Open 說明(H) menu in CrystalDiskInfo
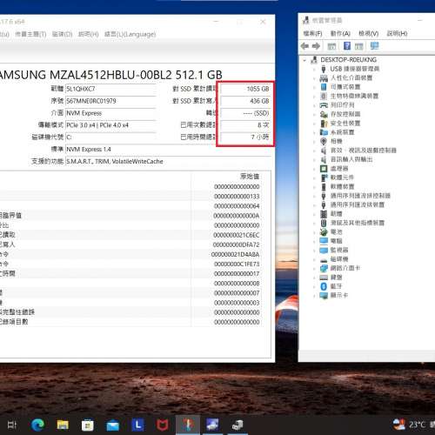 88,34
